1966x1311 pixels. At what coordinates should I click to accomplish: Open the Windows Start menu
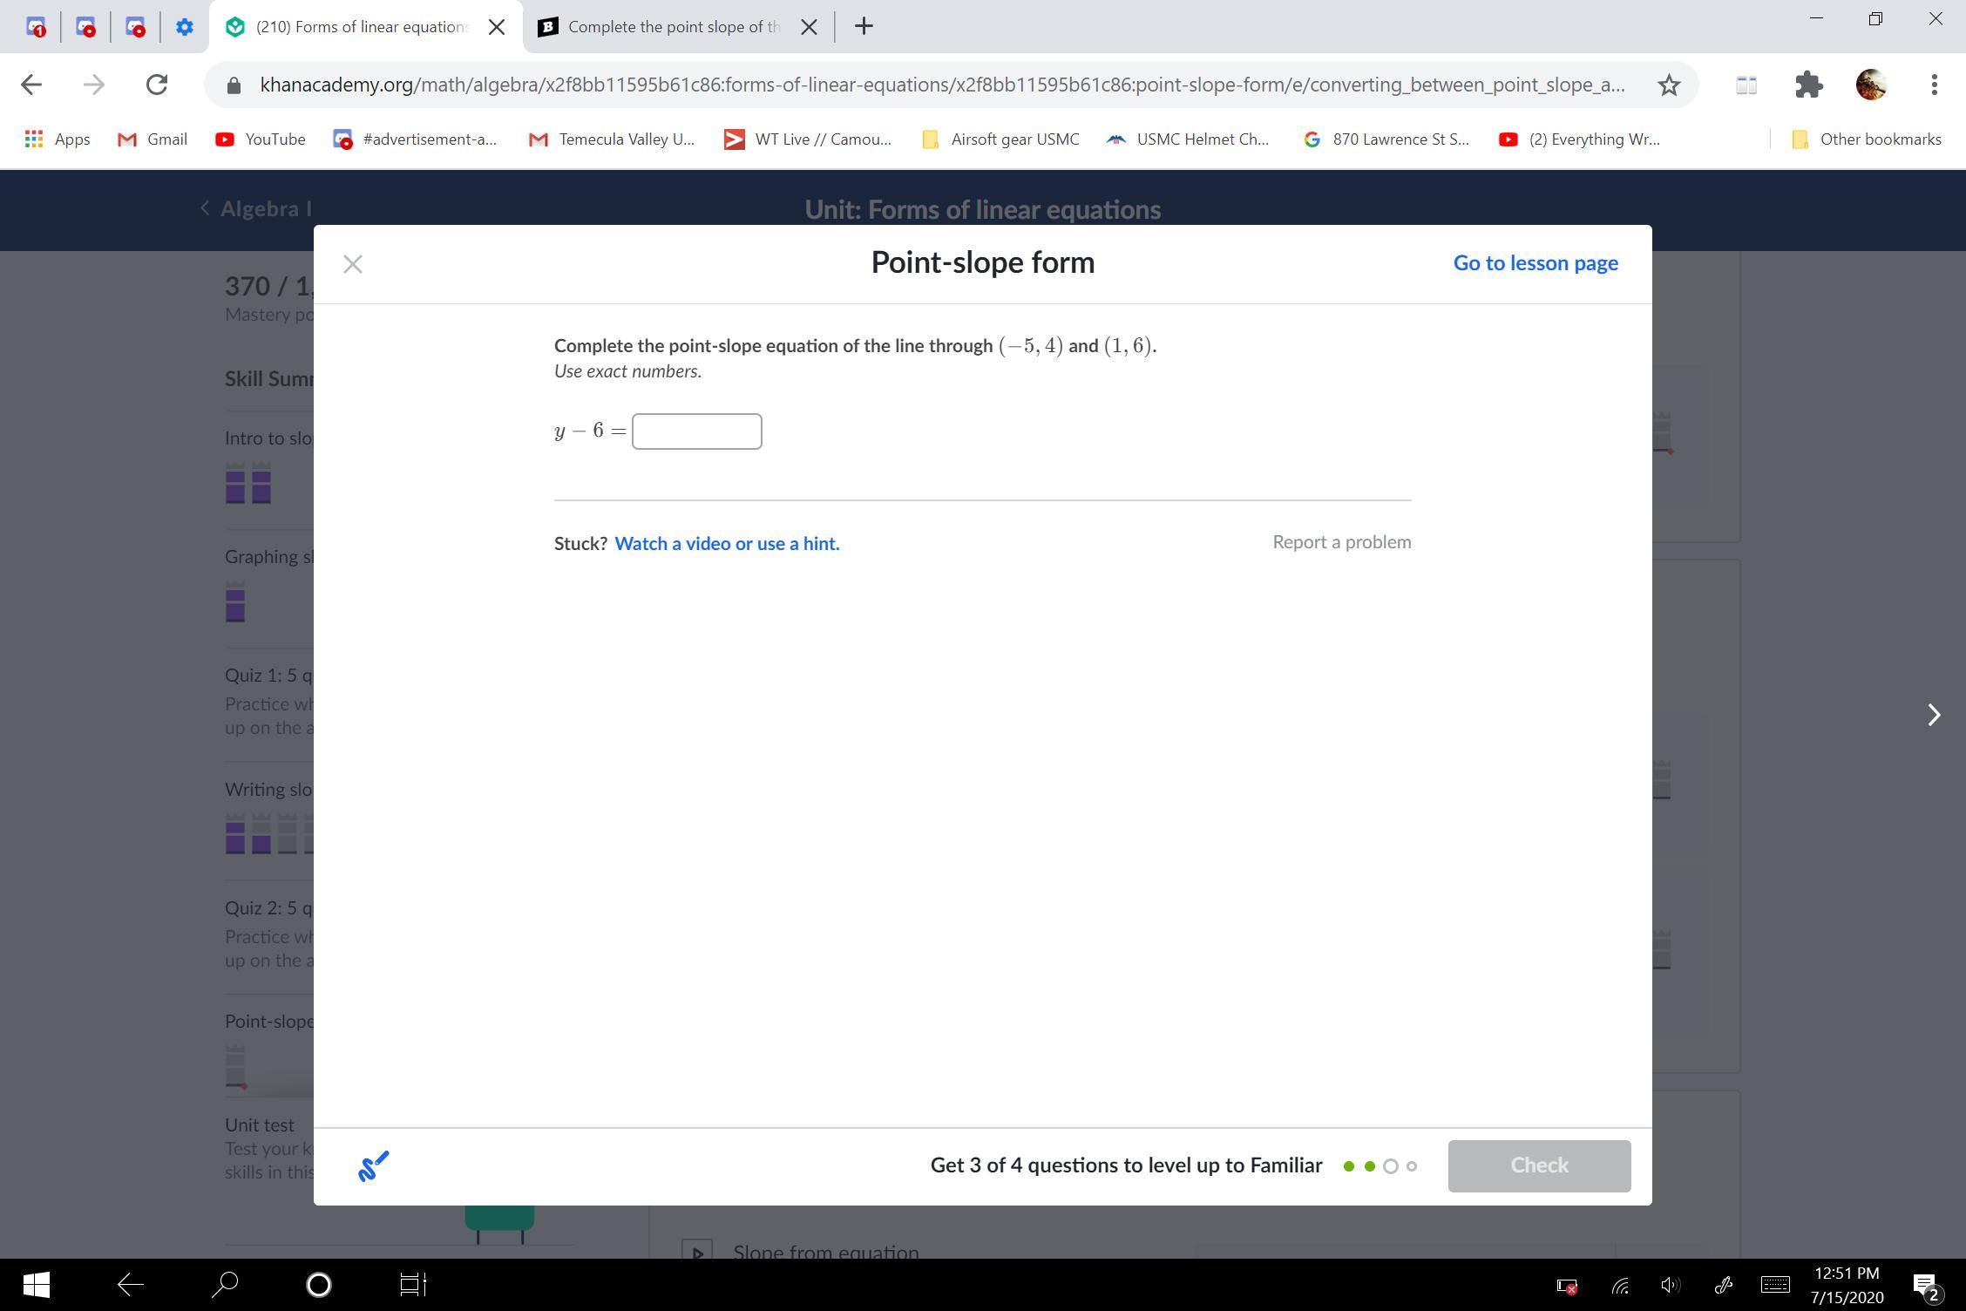36,1284
